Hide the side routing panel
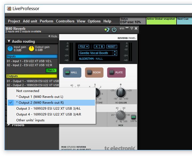The width and height of the screenshot is (192, 156). click(53, 36)
